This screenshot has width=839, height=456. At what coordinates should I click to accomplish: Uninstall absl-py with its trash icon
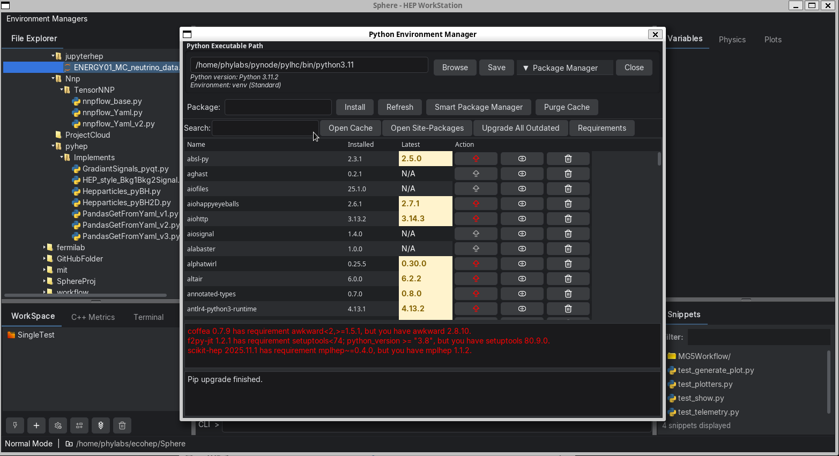pyautogui.click(x=568, y=159)
